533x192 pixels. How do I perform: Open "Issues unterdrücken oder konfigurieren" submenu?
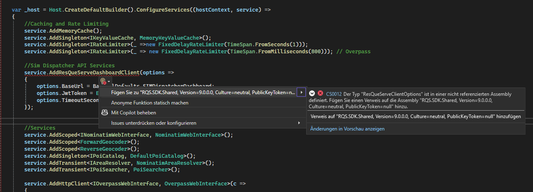[x=154, y=123]
